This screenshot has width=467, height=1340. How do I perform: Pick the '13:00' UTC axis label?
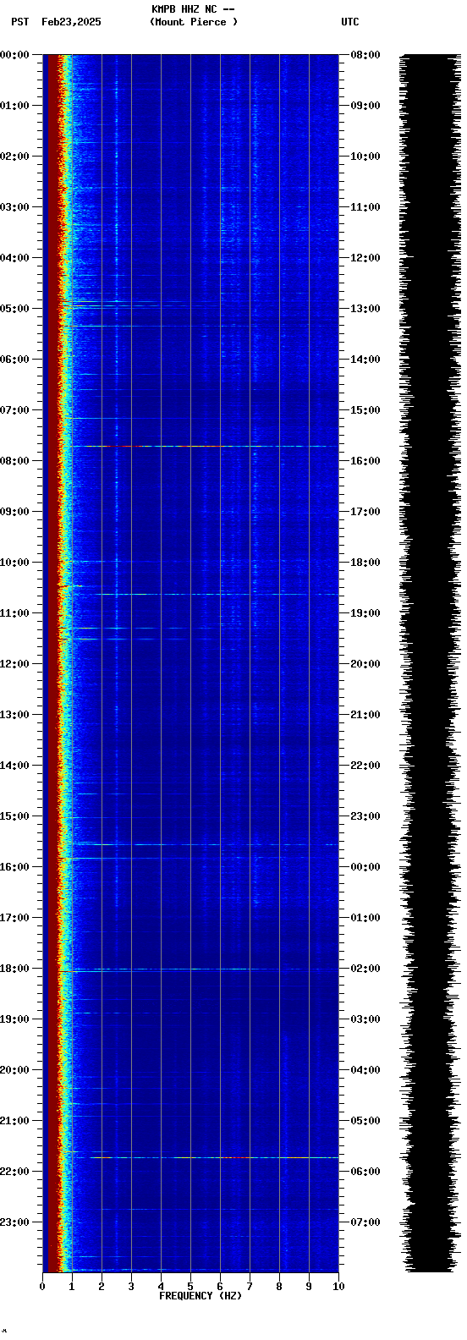tap(365, 309)
